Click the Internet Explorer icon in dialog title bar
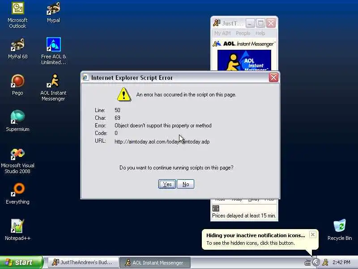 (85, 78)
